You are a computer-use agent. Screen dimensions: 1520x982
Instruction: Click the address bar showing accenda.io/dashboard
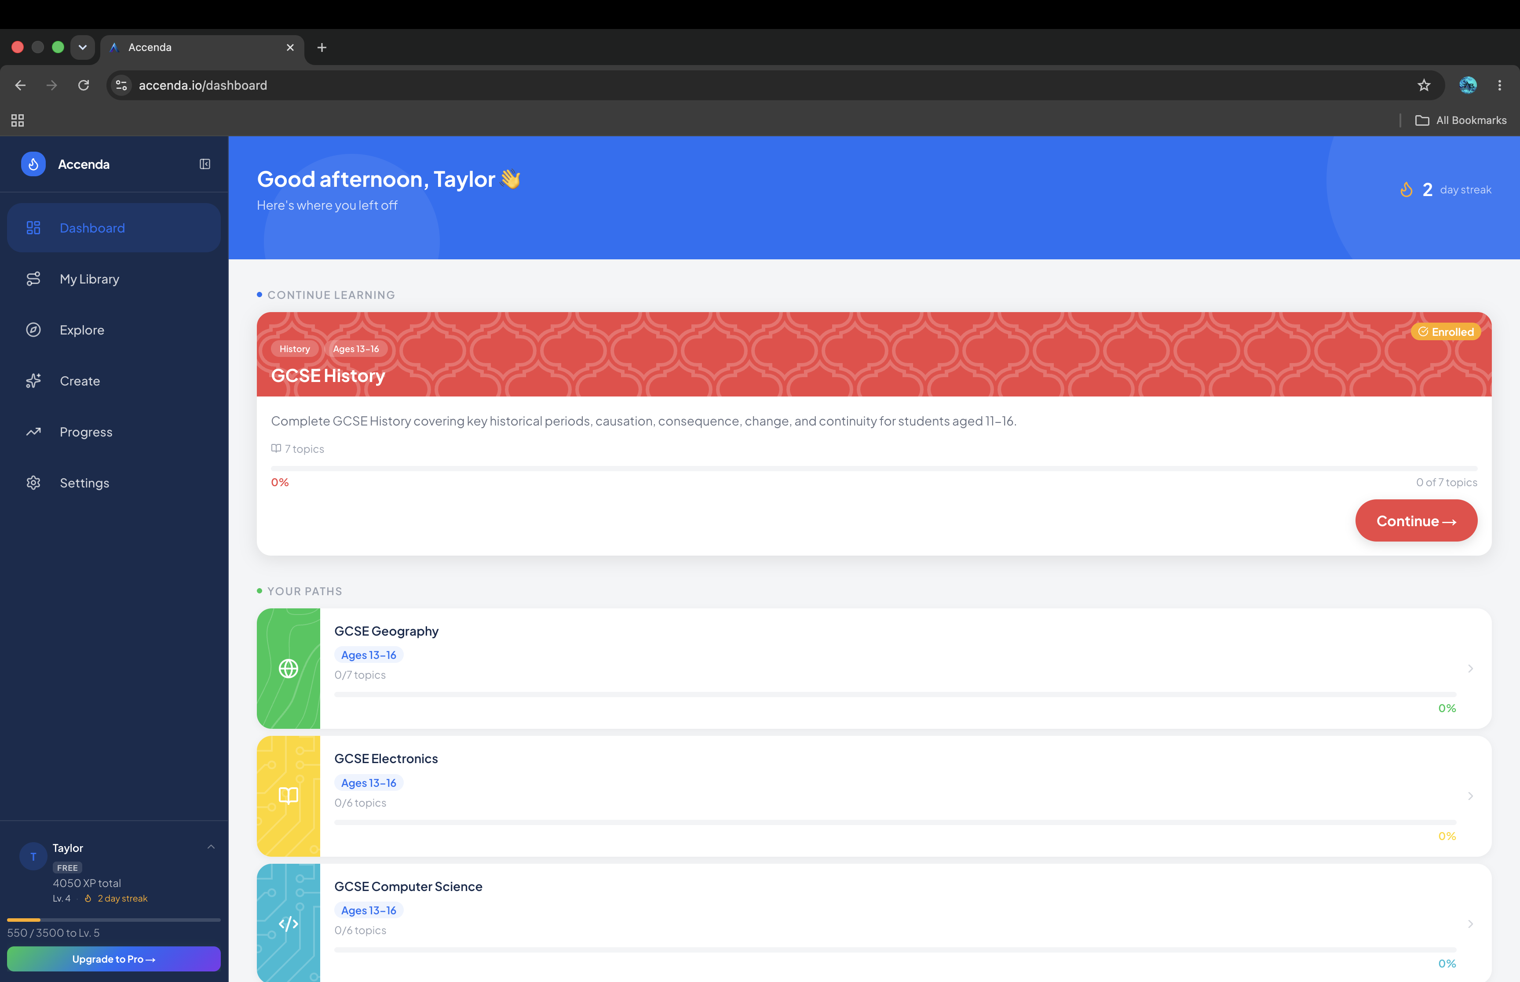point(775,85)
